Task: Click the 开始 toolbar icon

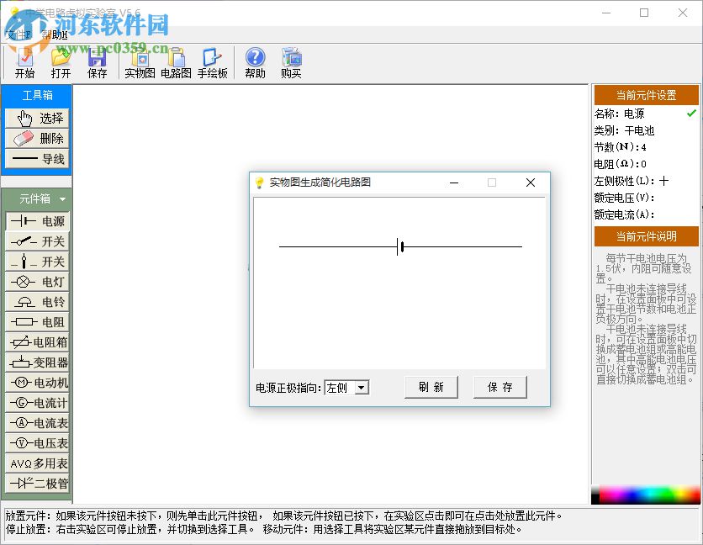Action: click(x=24, y=64)
